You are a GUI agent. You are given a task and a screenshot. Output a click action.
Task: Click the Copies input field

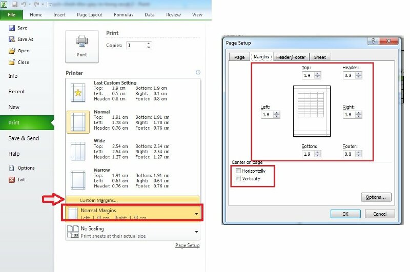[x=136, y=46]
